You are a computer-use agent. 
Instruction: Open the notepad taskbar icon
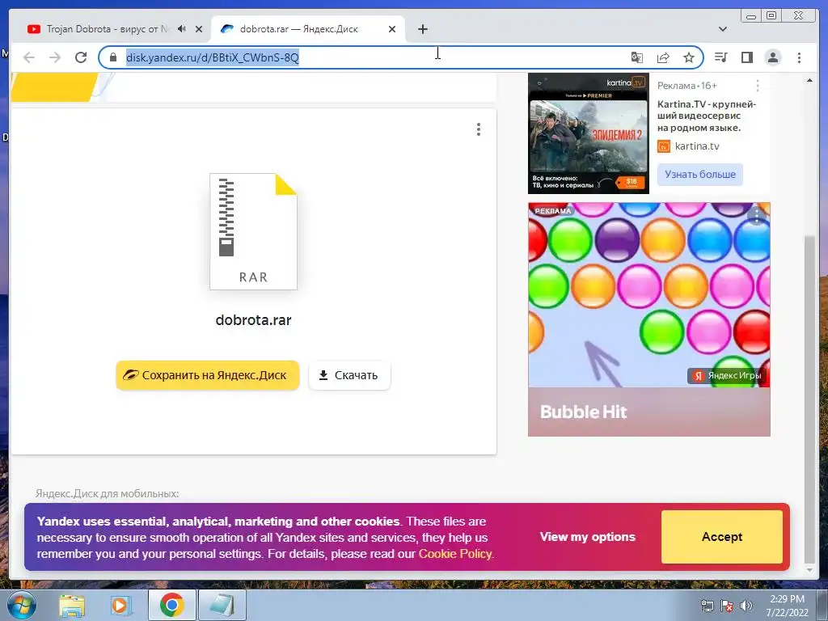point(222,605)
